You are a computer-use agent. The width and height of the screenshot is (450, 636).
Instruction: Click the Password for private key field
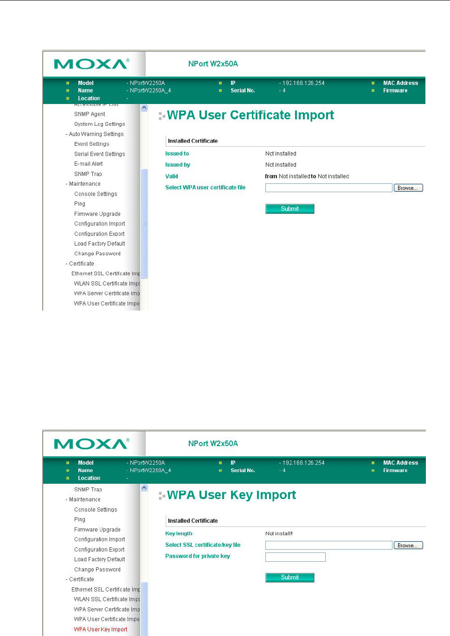296,557
